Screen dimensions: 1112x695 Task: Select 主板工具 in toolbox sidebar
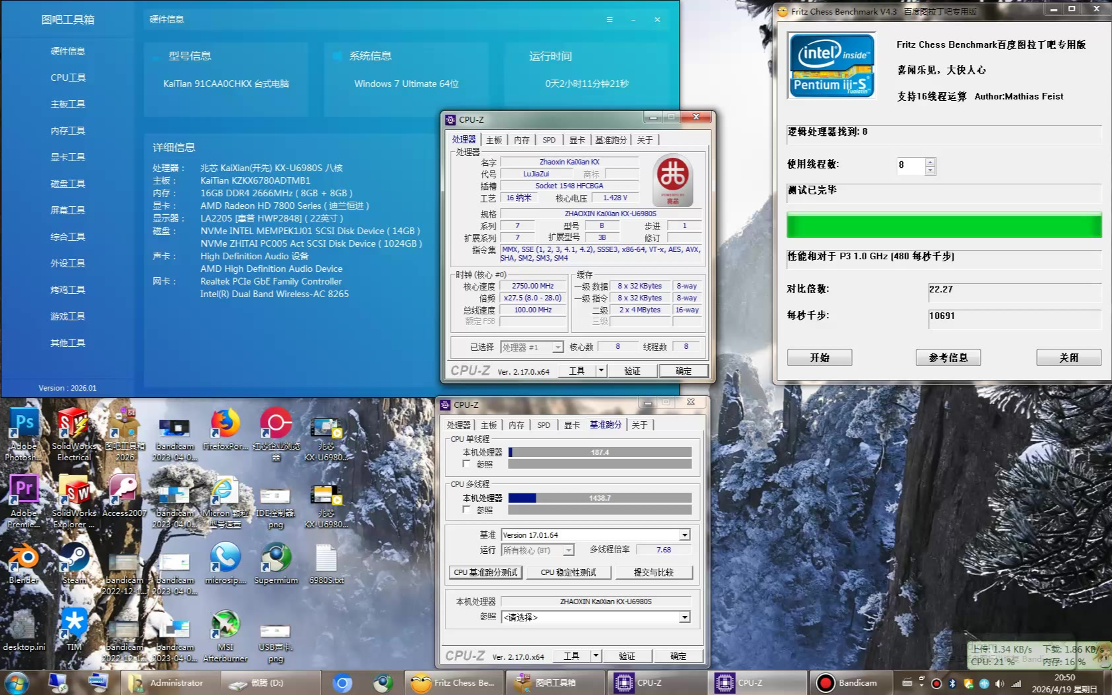68,104
